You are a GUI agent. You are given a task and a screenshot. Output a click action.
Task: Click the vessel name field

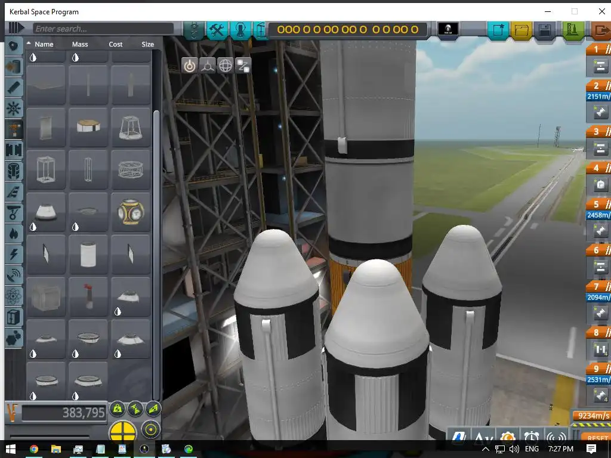[348, 29]
